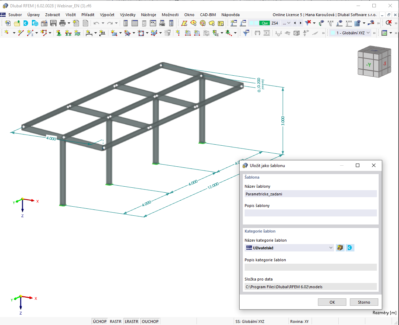Image resolution: width=399 pixels, height=325 pixels.
Task: Click the Redo arrow
Action: tap(110, 23)
